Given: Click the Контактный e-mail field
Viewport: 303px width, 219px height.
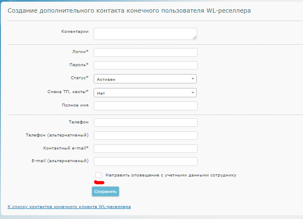Looking at the screenshot, I should coord(146,149).
